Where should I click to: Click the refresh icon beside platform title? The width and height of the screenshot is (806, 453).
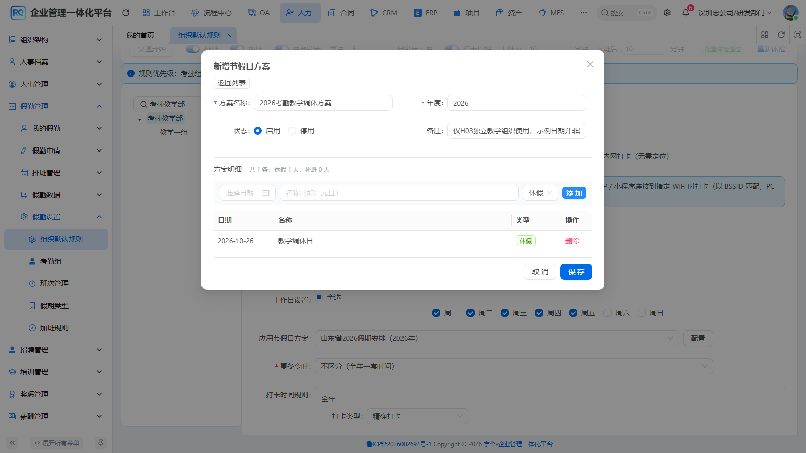(x=126, y=13)
